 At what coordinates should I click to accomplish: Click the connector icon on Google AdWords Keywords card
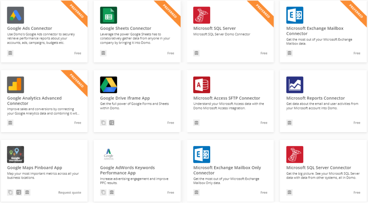pyautogui.click(x=112, y=193)
